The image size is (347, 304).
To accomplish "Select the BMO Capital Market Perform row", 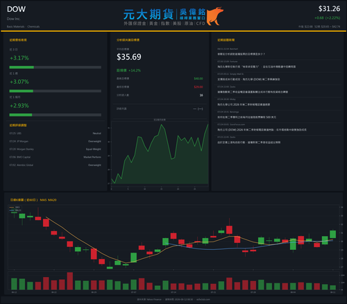I will [x=56, y=157].
